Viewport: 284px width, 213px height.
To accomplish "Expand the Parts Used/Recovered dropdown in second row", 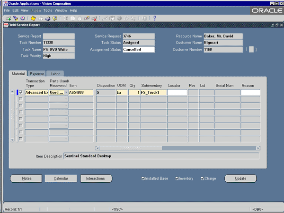I will [x=66, y=99].
